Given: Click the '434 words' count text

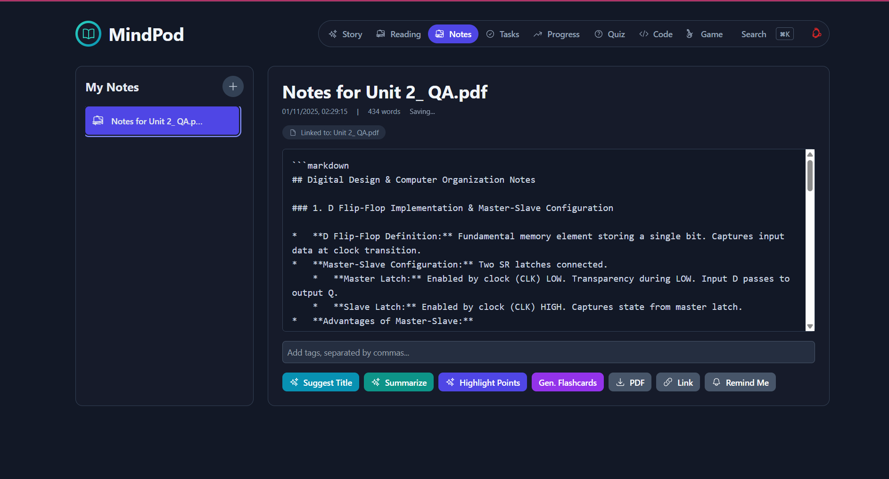Looking at the screenshot, I should pyautogui.click(x=384, y=112).
